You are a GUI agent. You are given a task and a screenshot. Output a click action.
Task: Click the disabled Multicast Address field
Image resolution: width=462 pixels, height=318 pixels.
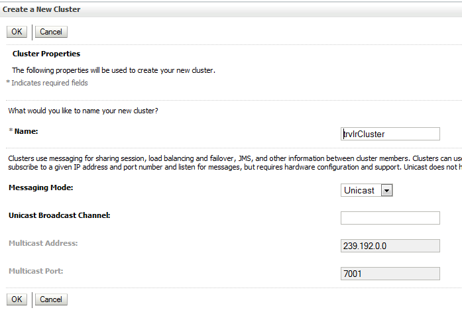[x=390, y=246]
